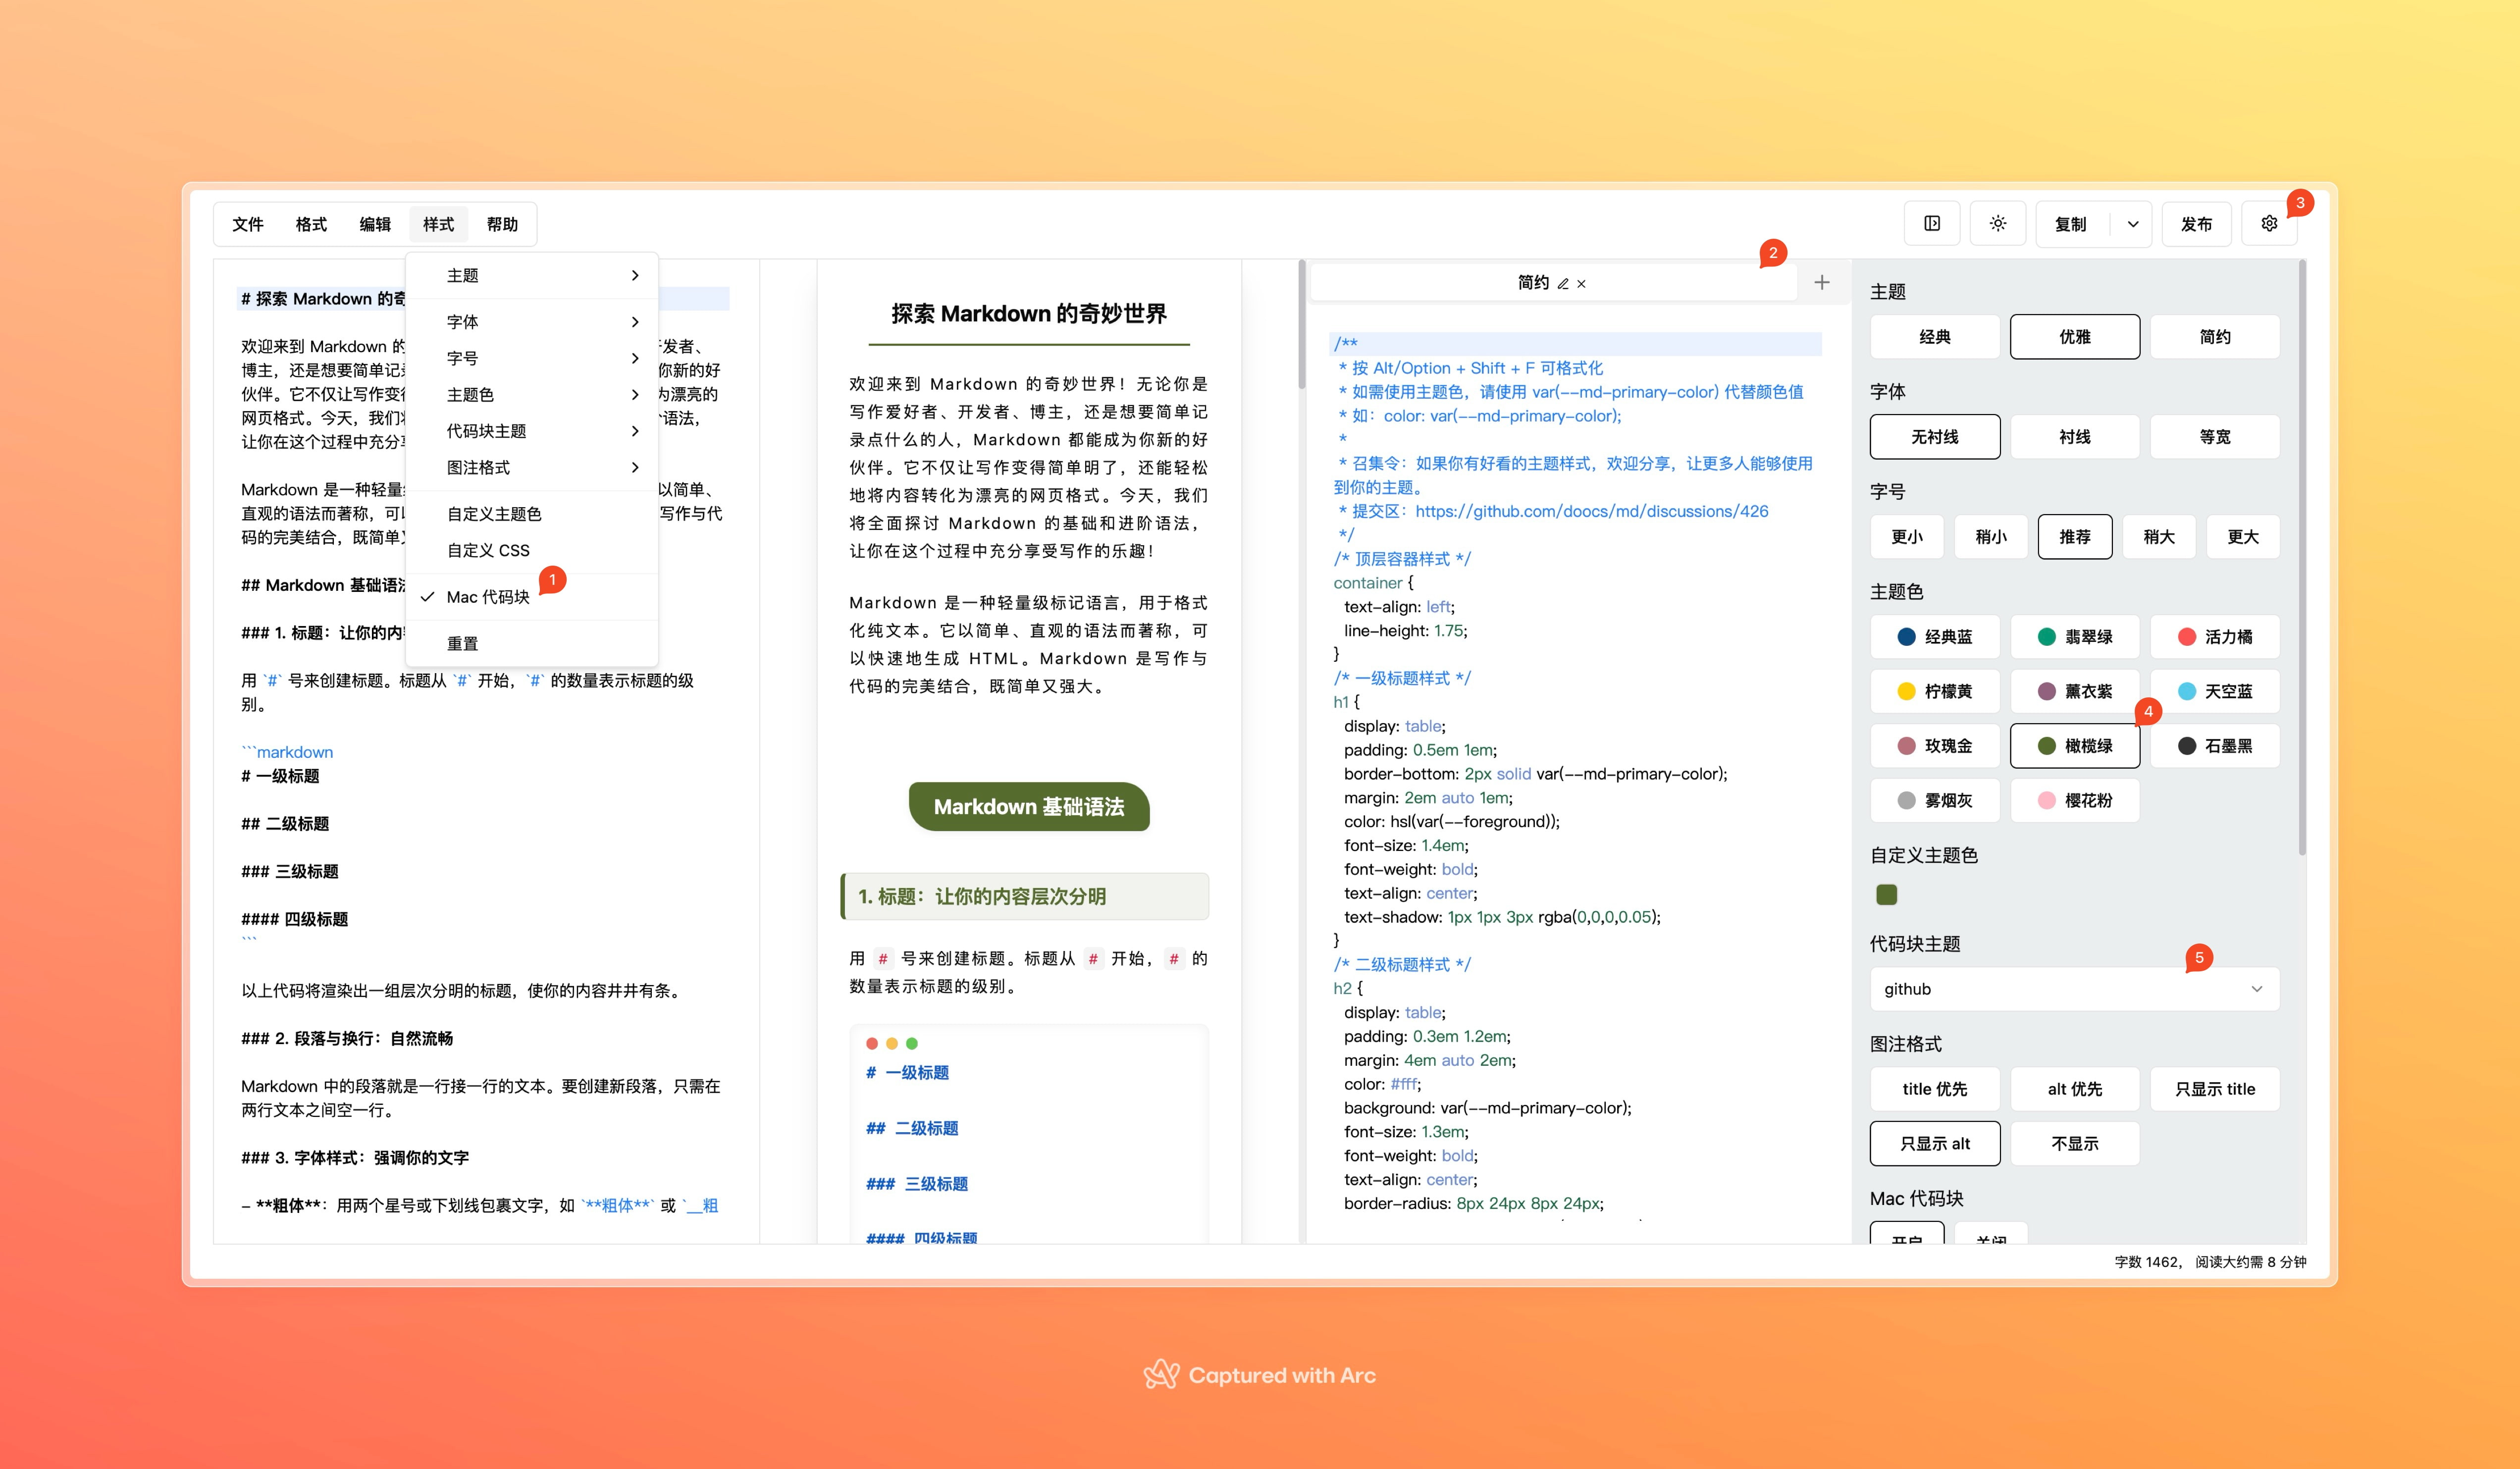Viewport: 2520px width, 1469px height.
Task: Open the 帮助 menu
Action: click(503, 223)
